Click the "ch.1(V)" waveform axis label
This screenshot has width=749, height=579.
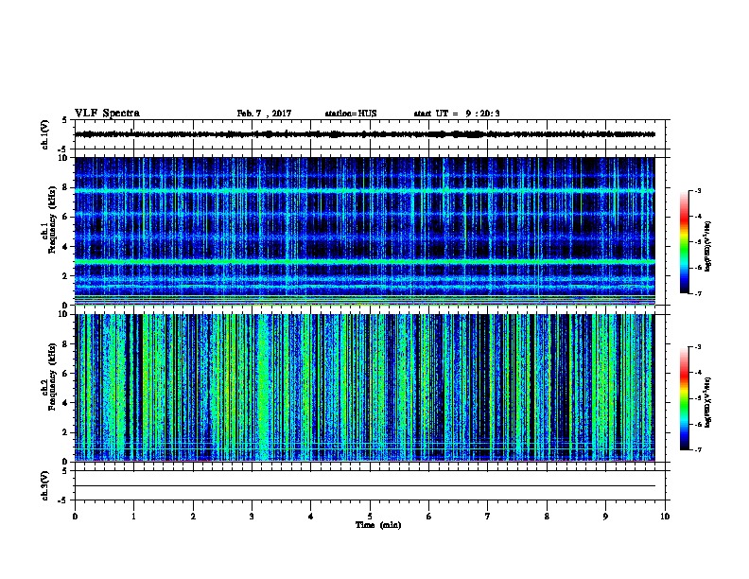[x=45, y=134]
